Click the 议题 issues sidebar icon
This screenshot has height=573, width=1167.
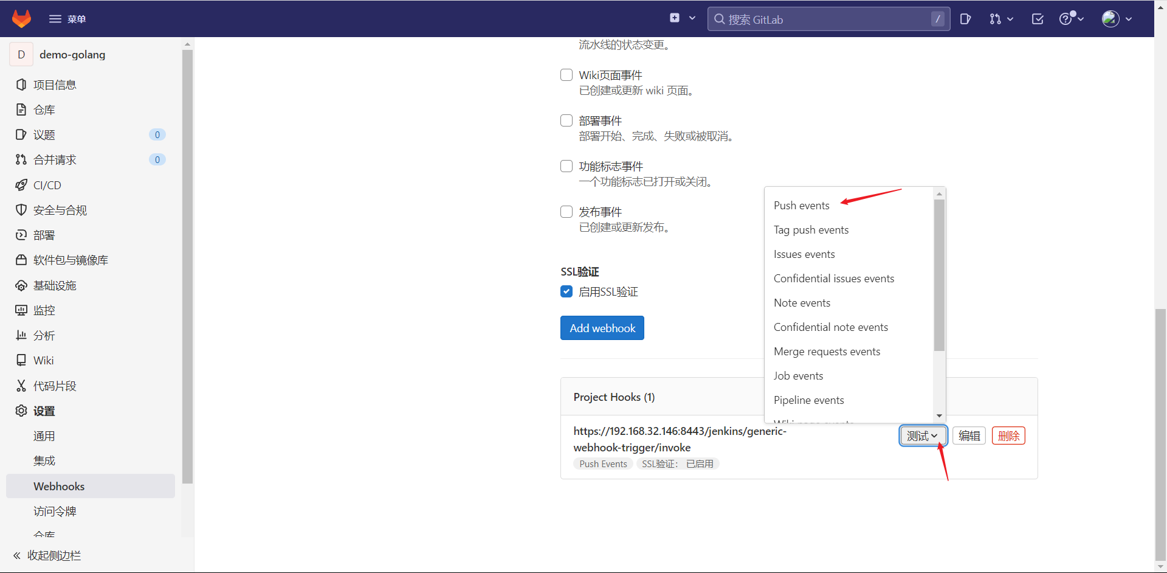pos(21,134)
